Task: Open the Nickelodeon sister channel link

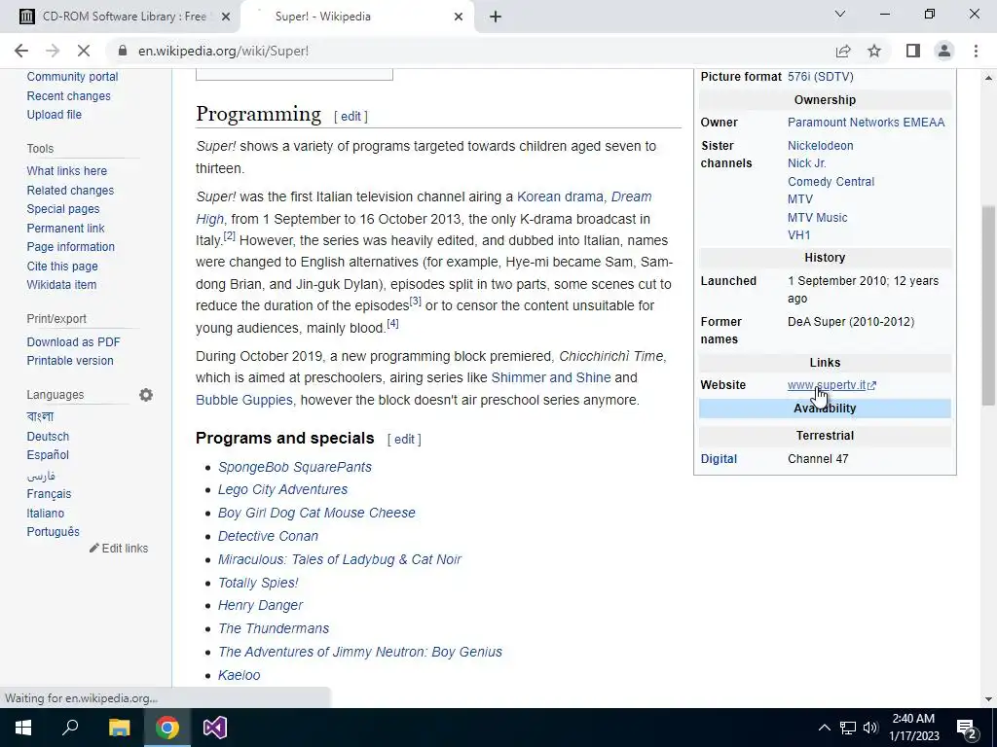Action: 820,146
